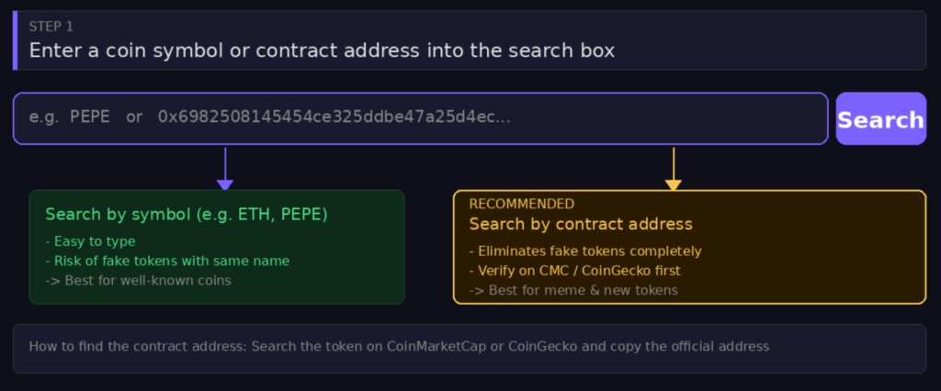Open the 'Search by symbol' card title
Screen dimensions: 941x391
coord(186,214)
